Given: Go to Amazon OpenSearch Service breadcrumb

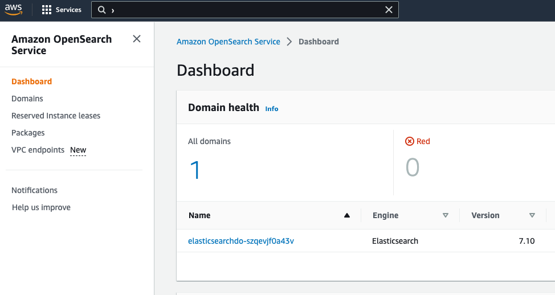Looking at the screenshot, I should [x=228, y=42].
